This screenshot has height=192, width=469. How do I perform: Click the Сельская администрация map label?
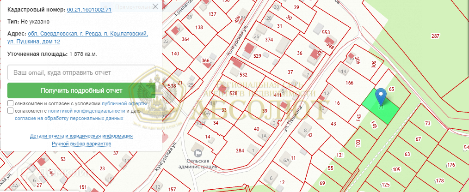click(197, 164)
